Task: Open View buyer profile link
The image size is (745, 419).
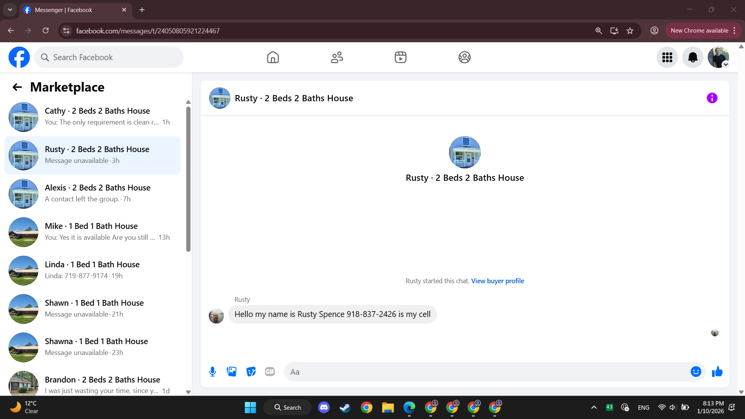Action: (x=497, y=281)
